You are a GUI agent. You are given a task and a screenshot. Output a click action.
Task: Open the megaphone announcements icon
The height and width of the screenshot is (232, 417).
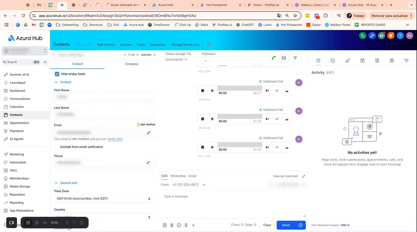[x=381, y=36]
